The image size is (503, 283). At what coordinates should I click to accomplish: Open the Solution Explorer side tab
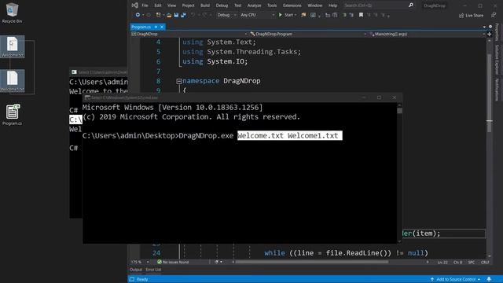[497, 60]
